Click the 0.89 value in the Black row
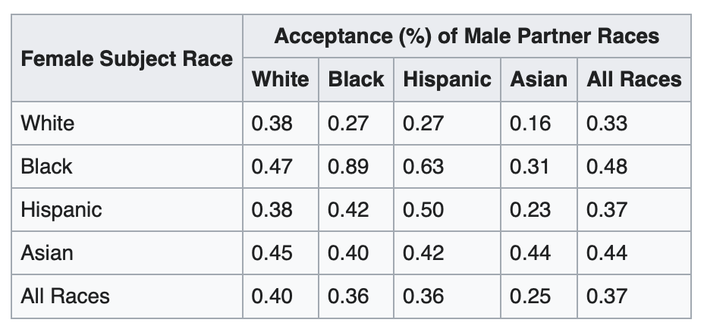The image size is (704, 329). click(348, 166)
